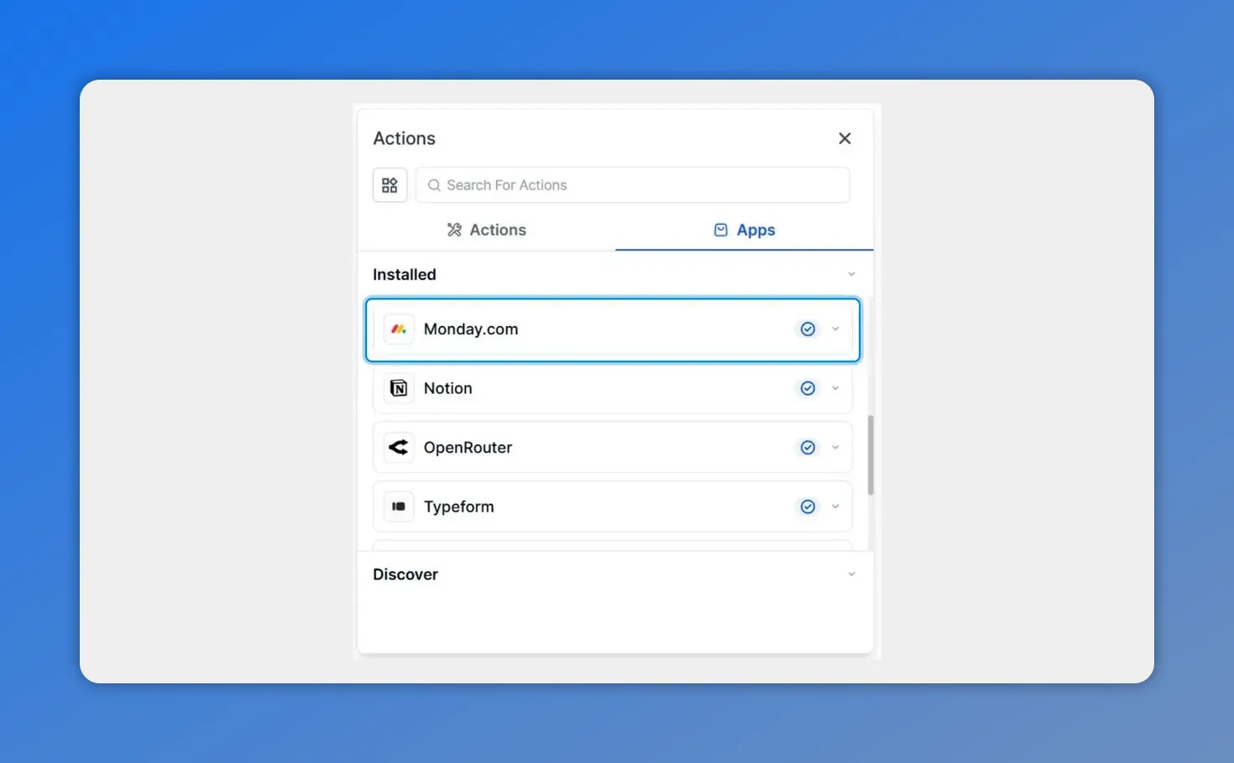Click the vertical scrollbar thumb
This screenshot has height=763, width=1234.
(871, 453)
